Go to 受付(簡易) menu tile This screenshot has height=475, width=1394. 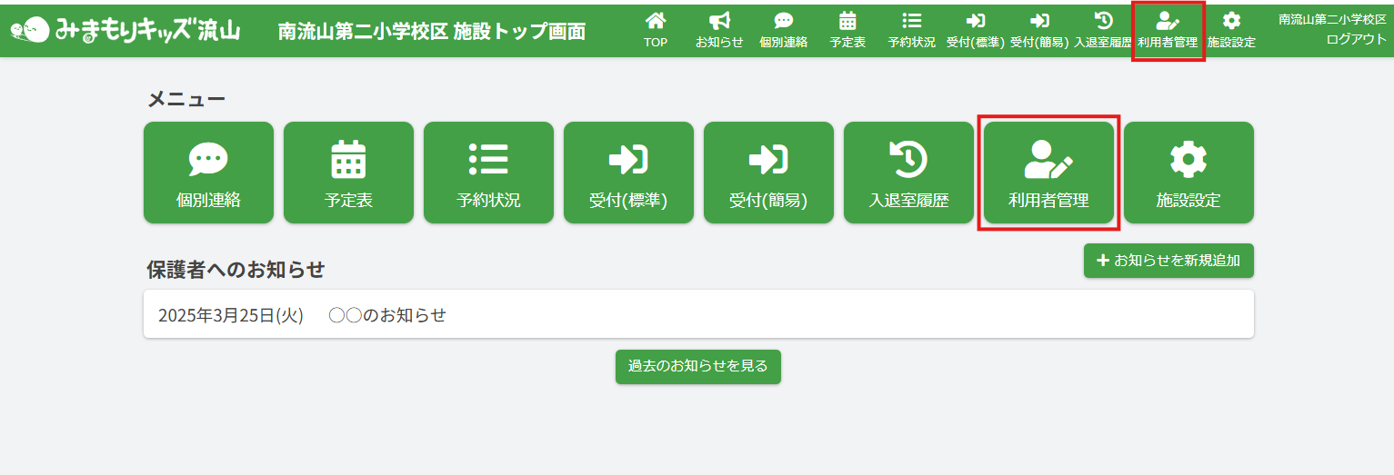(x=768, y=173)
